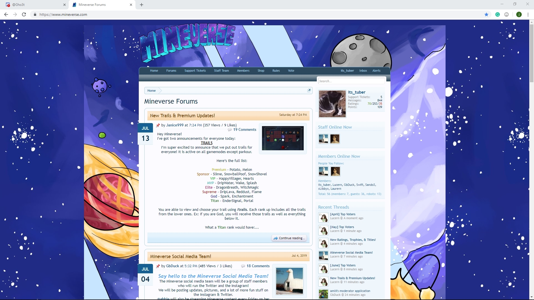Click the its_tuber profile avatar

(332, 104)
